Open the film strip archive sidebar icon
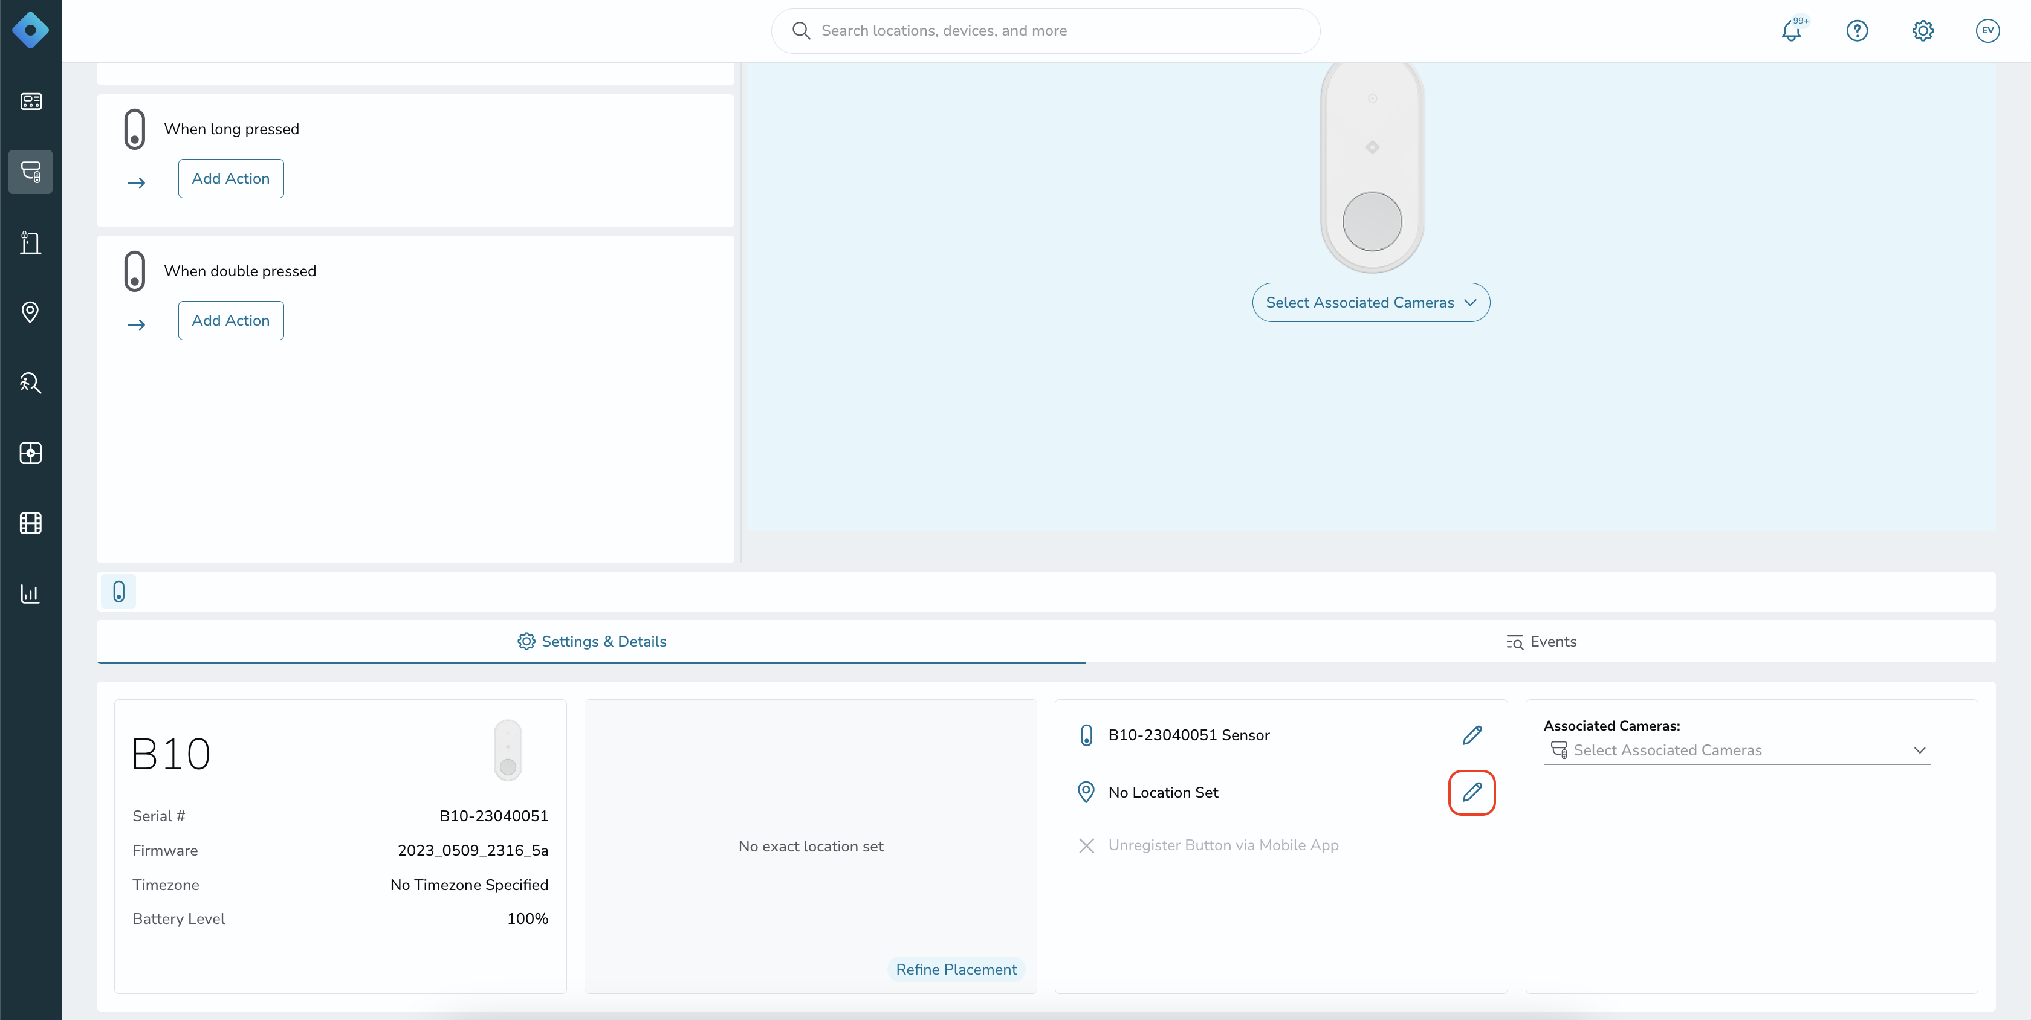Image resolution: width=2031 pixels, height=1020 pixels. (31, 523)
